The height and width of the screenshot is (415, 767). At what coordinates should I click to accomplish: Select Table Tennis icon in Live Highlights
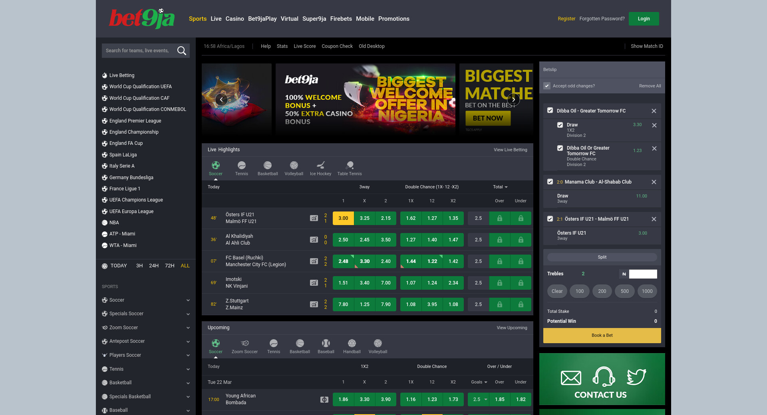pyautogui.click(x=350, y=166)
